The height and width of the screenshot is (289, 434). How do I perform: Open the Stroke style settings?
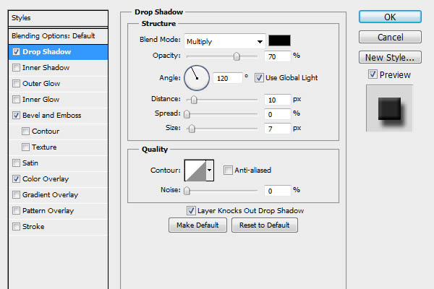[33, 226]
